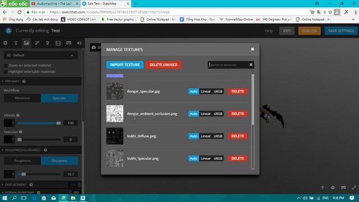Adjust the Albedo slider

click(x=39, y=123)
